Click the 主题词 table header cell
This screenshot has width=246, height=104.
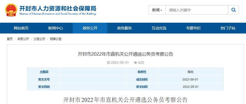44,72
